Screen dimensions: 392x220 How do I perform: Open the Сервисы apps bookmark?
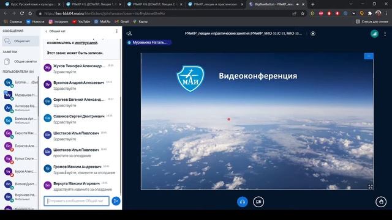(x=13, y=22)
